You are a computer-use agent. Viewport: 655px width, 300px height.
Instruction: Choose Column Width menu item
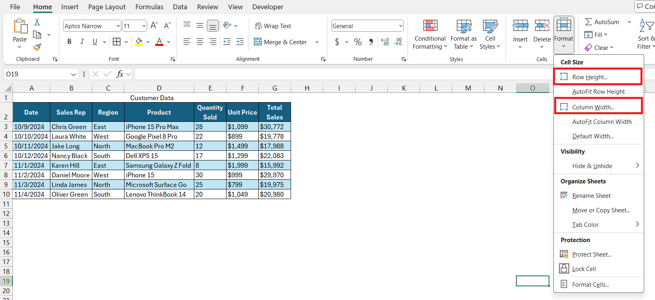pyautogui.click(x=599, y=107)
